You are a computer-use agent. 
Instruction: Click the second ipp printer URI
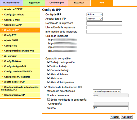coord(63,51)
